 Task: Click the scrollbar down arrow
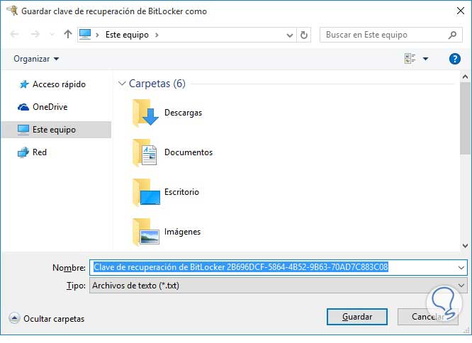pos(465,246)
